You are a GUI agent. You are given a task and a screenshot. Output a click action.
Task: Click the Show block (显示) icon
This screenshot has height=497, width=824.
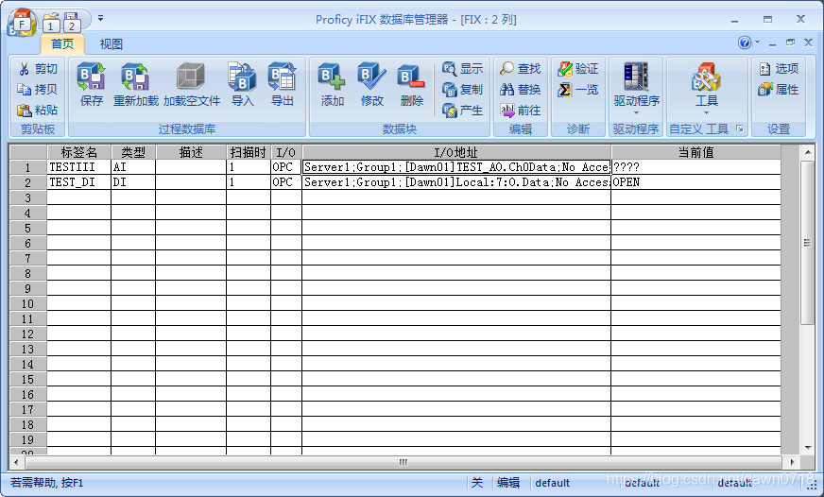click(449, 69)
